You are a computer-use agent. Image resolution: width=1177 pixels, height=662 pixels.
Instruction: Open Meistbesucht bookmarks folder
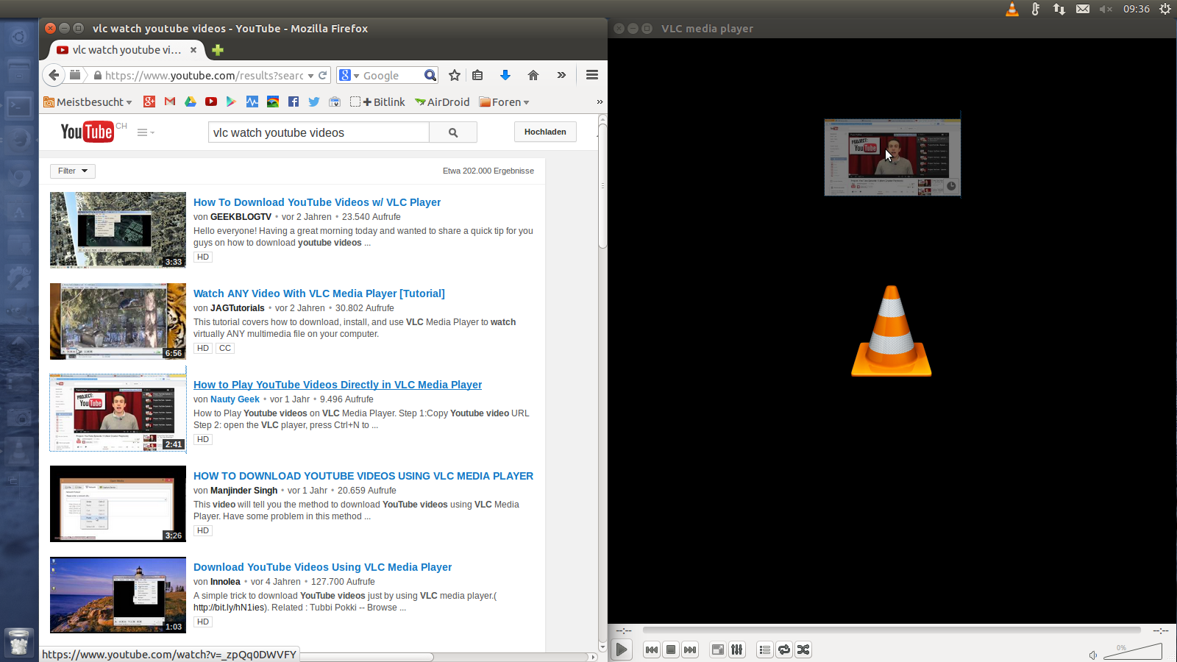pos(88,102)
